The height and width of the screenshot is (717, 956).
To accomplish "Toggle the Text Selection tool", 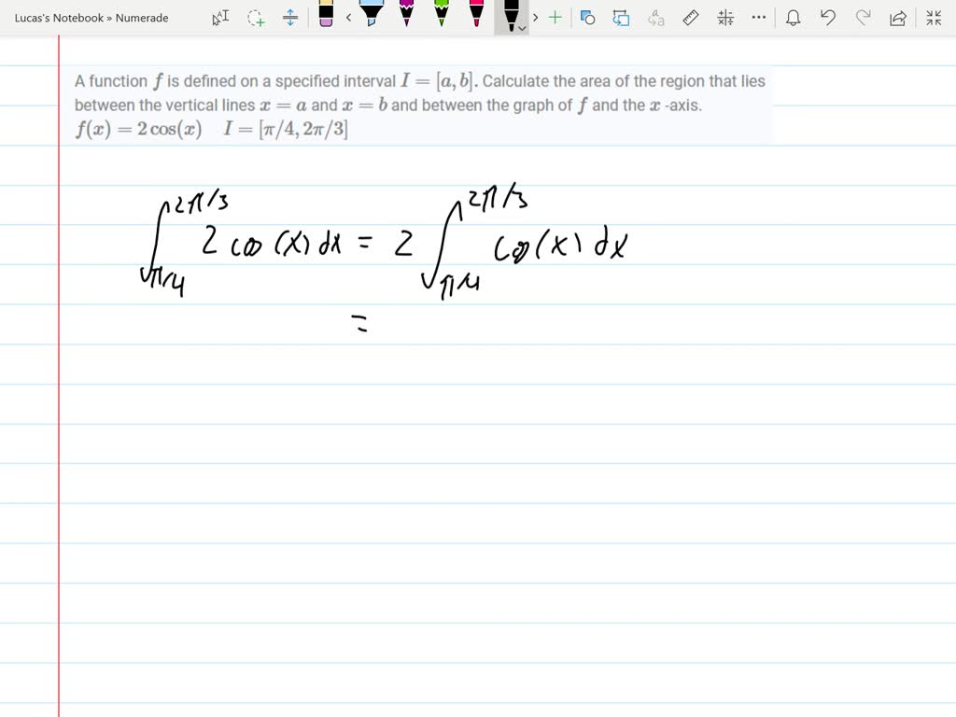I will pos(220,17).
